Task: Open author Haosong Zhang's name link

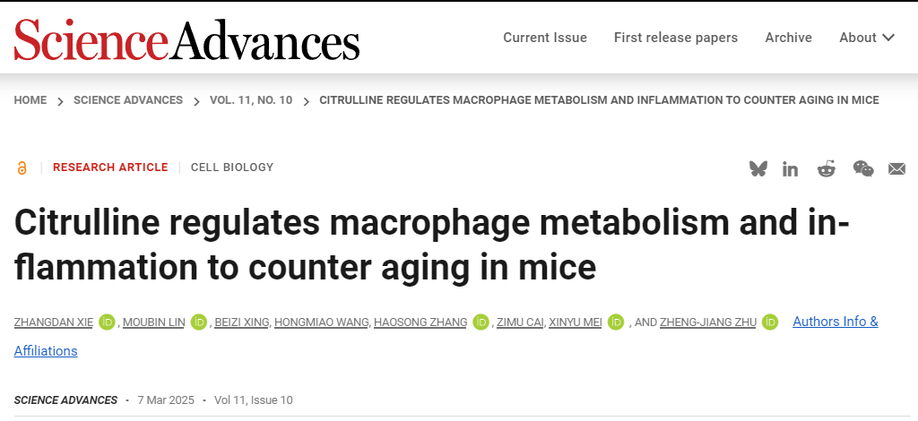Action: pos(420,322)
